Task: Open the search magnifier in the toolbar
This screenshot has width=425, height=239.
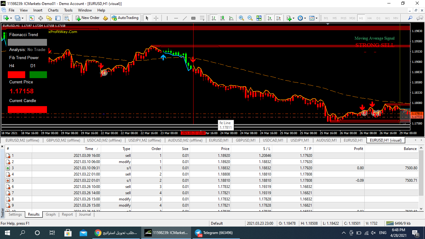Action: point(410,18)
